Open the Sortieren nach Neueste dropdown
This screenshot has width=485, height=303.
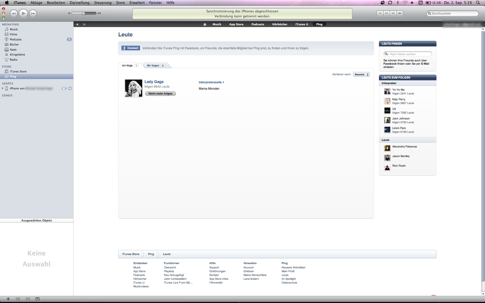pos(361,74)
